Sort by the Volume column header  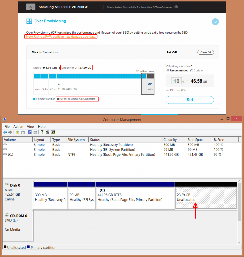pyautogui.click(x=18, y=140)
